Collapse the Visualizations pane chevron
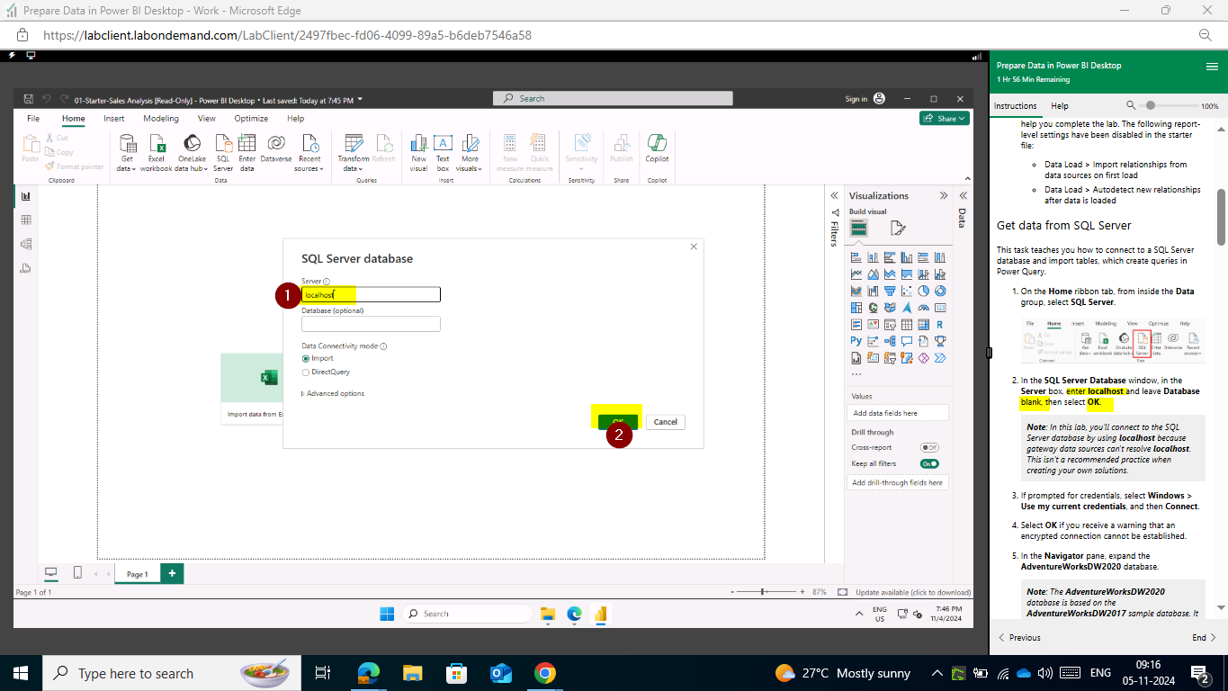1228x691 pixels. [x=944, y=195]
